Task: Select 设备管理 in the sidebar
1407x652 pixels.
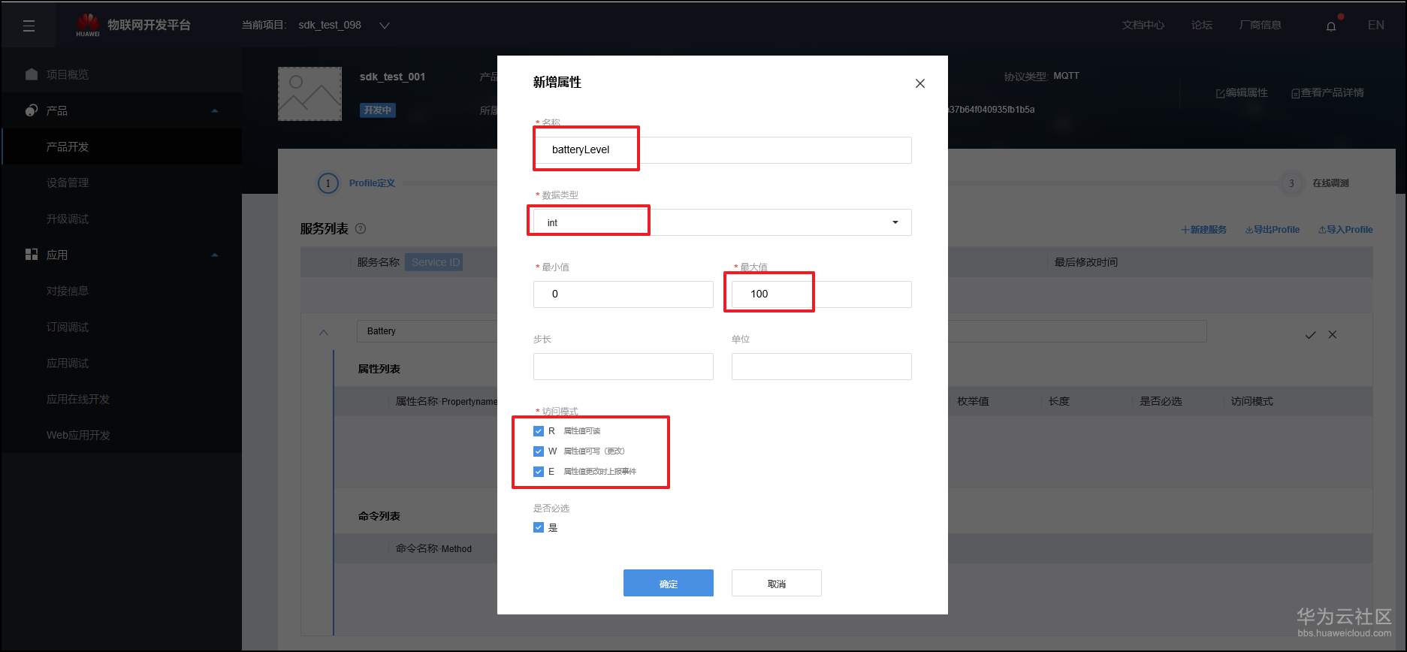Action: (68, 183)
